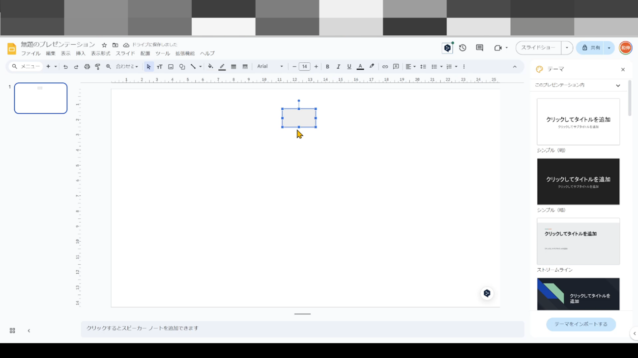Open the comment history icon
The image size is (638, 358).
pyautogui.click(x=479, y=48)
